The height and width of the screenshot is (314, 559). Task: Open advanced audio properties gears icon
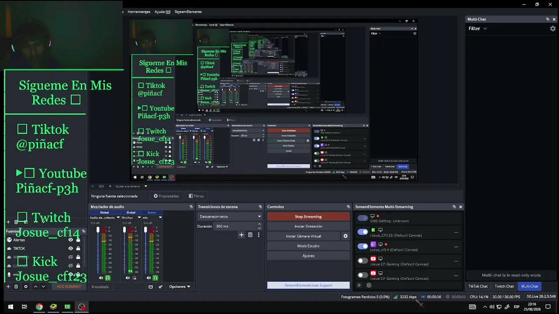tap(160, 287)
